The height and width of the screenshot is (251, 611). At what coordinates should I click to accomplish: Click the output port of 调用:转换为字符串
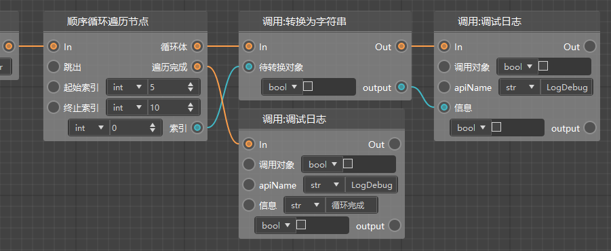[x=401, y=88]
